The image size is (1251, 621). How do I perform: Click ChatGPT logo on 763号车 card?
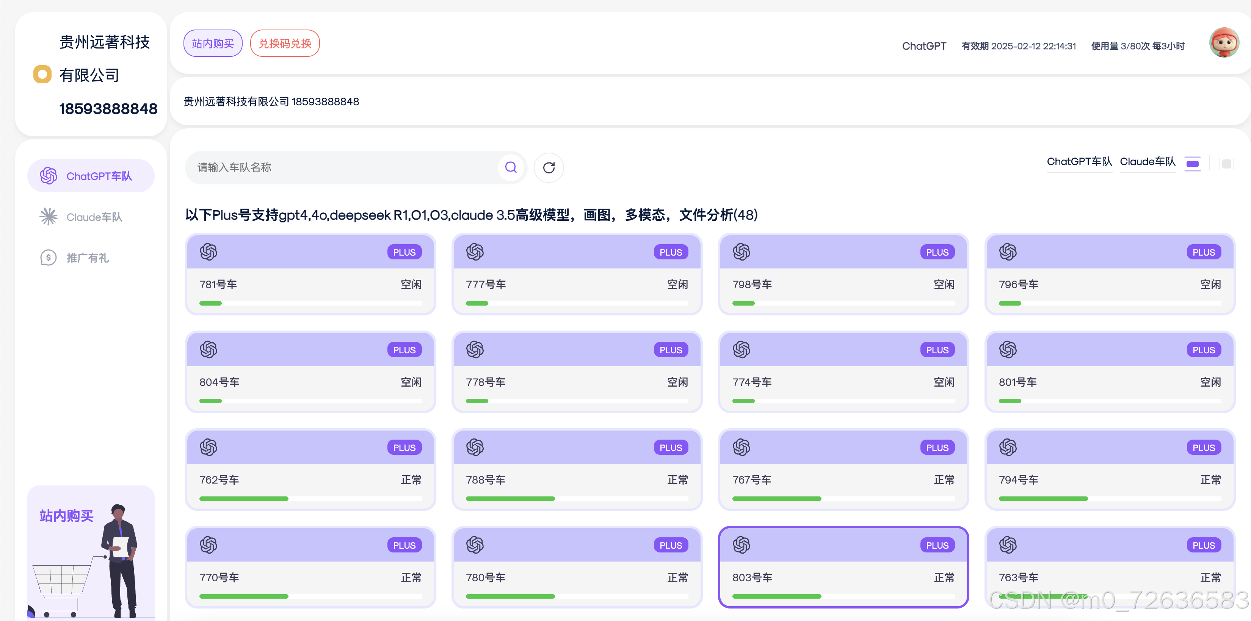pyautogui.click(x=1008, y=545)
